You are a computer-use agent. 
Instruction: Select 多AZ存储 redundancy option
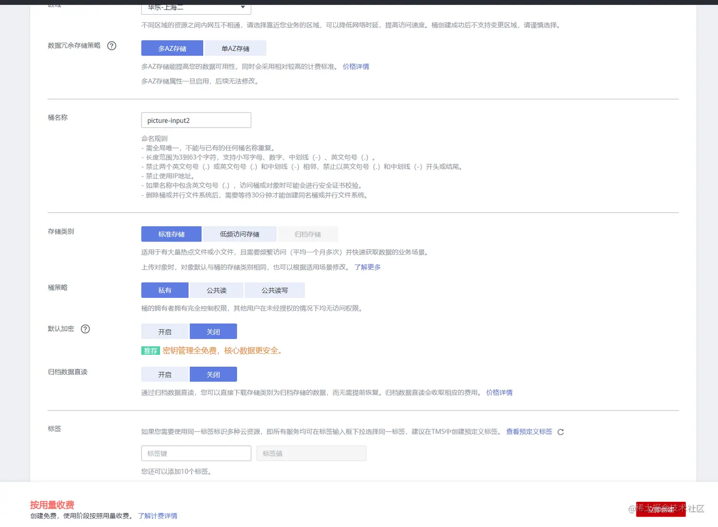point(172,48)
